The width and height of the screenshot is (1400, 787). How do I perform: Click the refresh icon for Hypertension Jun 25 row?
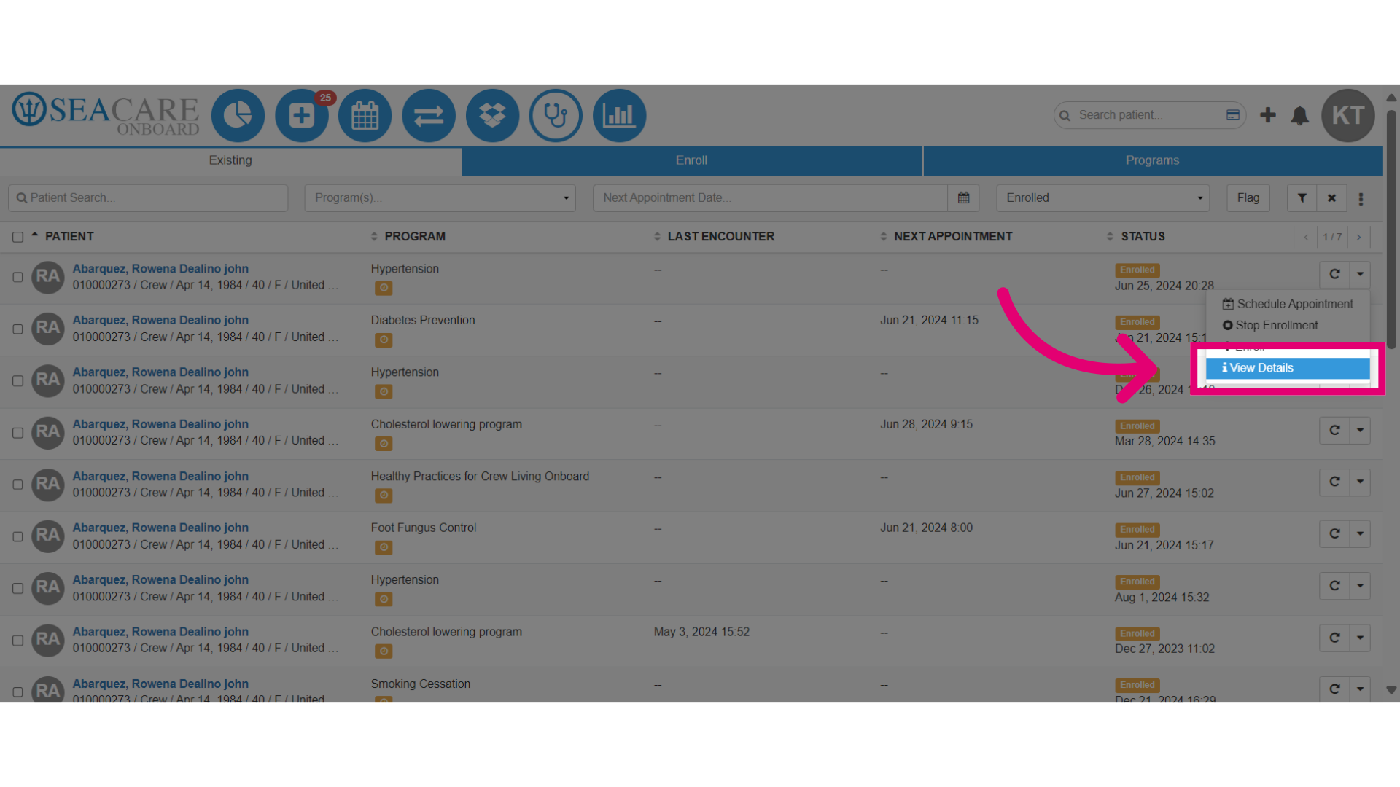[x=1334, y=275]
